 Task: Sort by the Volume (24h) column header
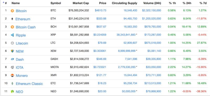(152, 3)
